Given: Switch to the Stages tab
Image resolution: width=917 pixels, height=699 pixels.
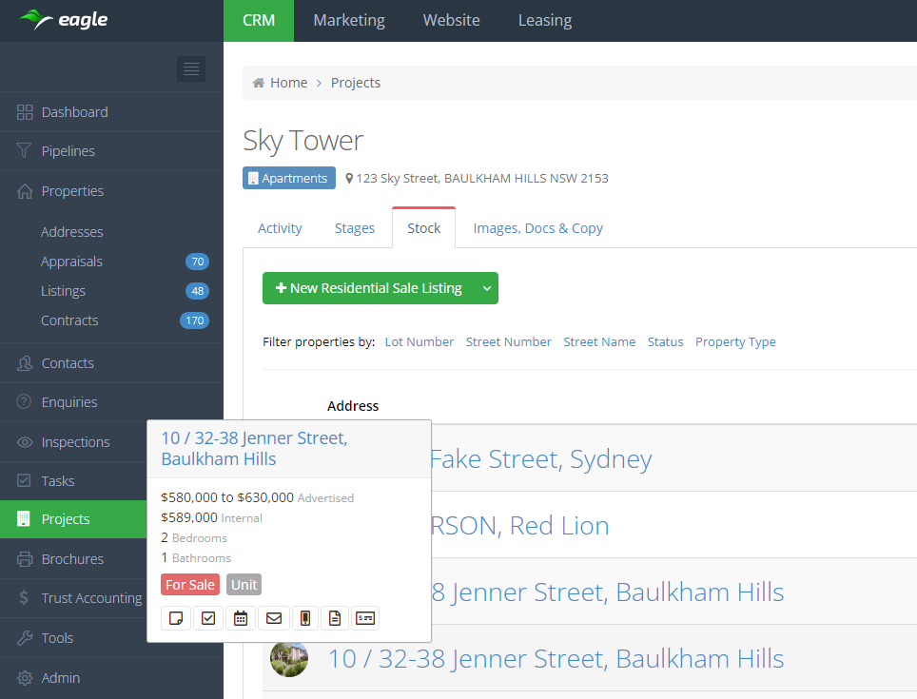Looking at the screenshot, I should tap(354, 228).
